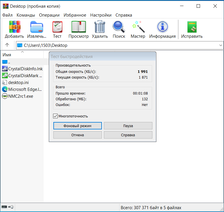The image size is (224, 212).
Task: Click the CrystalDiskInfo.lnk file icon
Action: tap(5, 69)
